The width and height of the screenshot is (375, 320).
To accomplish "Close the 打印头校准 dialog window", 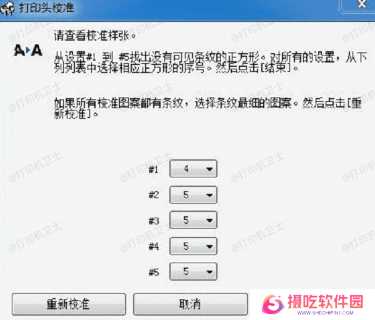I will (x=362, y=4).
